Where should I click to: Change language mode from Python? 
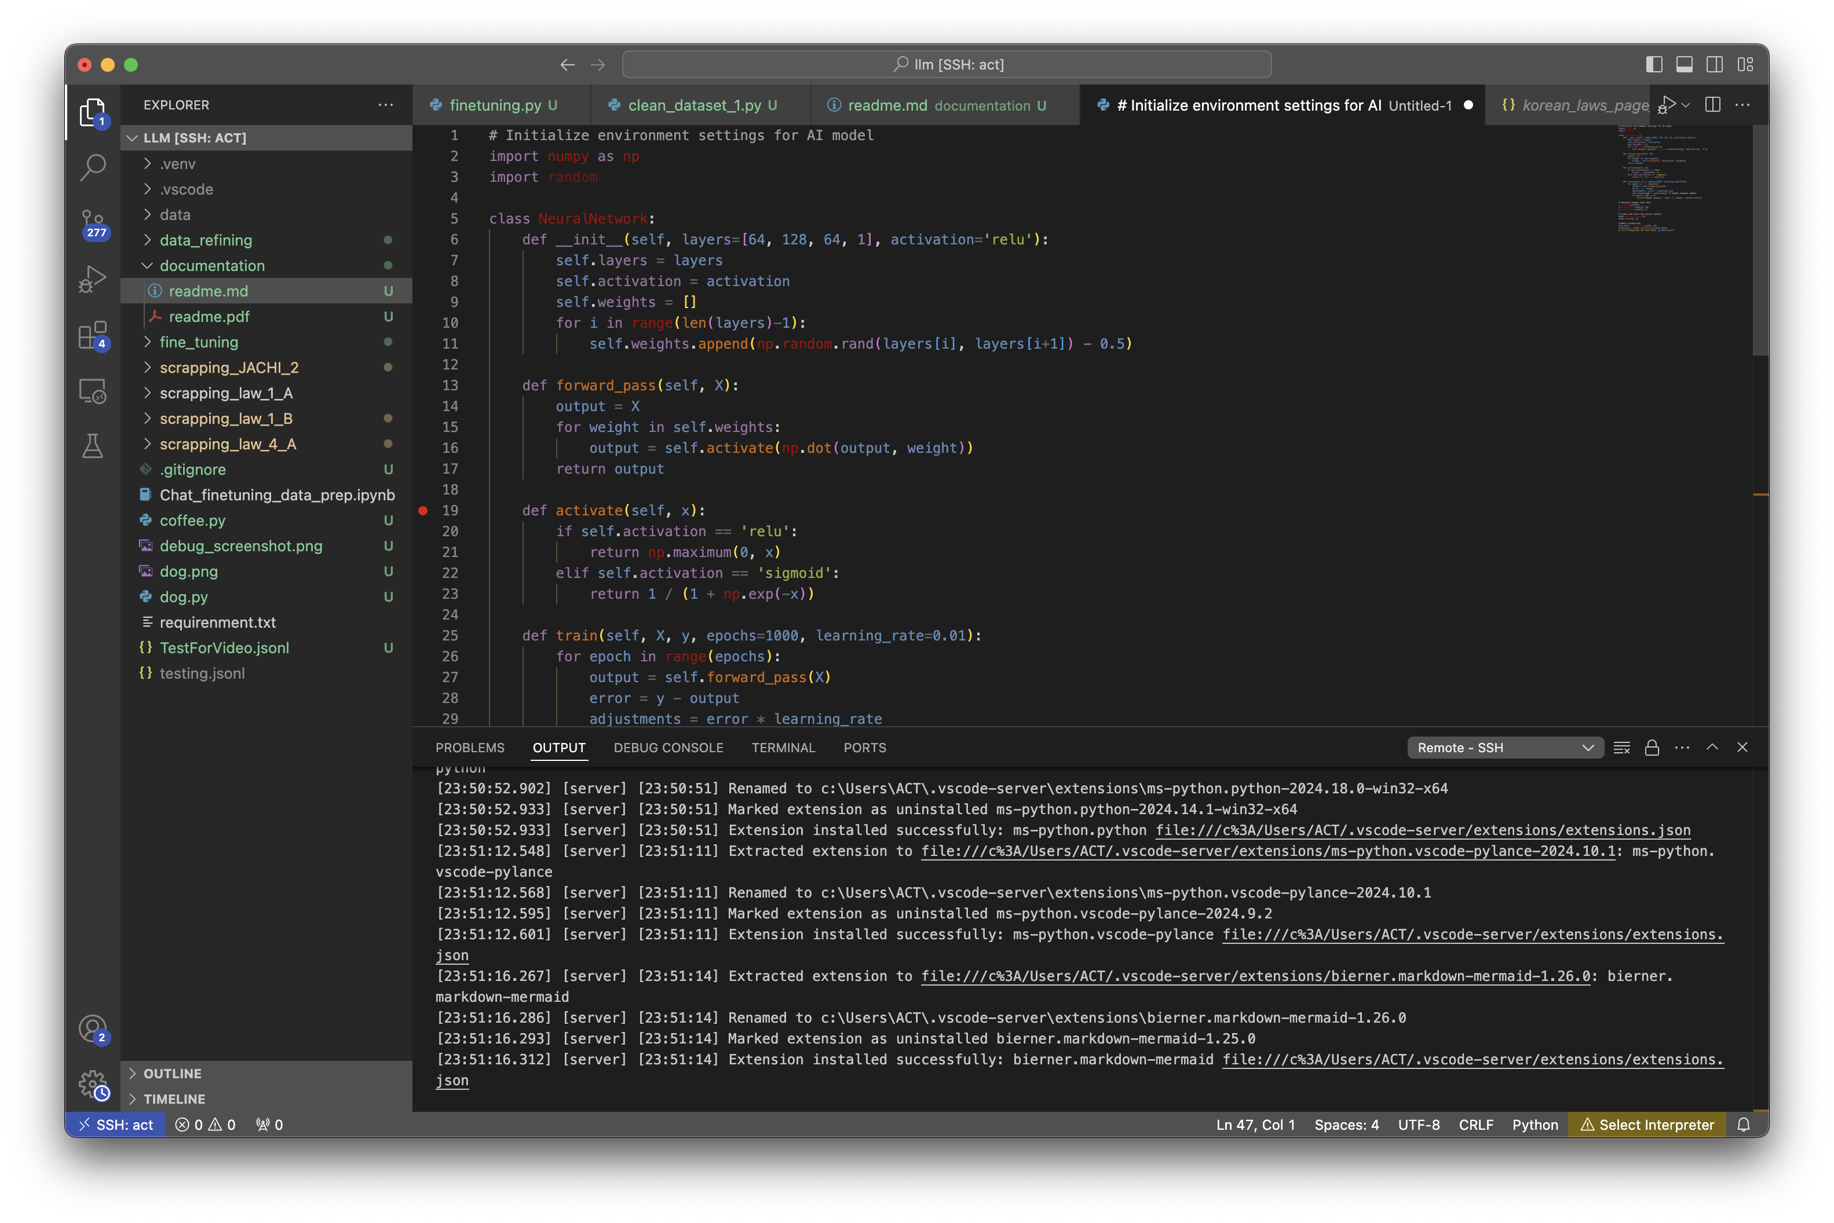[1535, 1125]
